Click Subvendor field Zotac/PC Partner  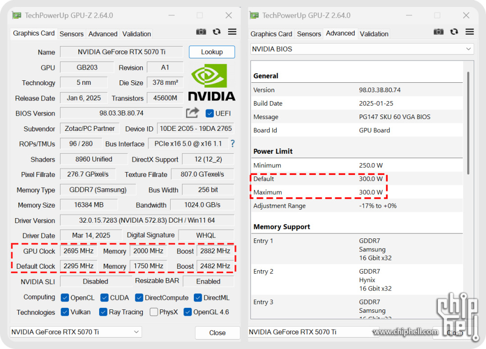coord(90,128)
